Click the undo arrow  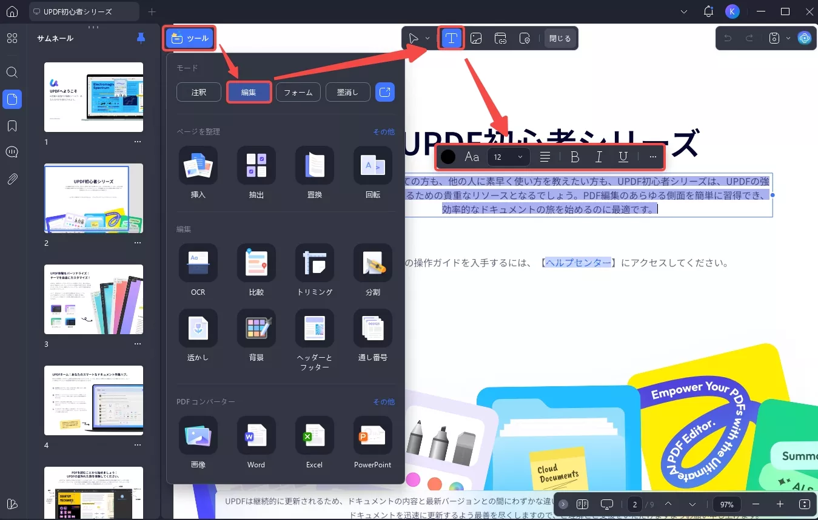[x=728, y=38]
